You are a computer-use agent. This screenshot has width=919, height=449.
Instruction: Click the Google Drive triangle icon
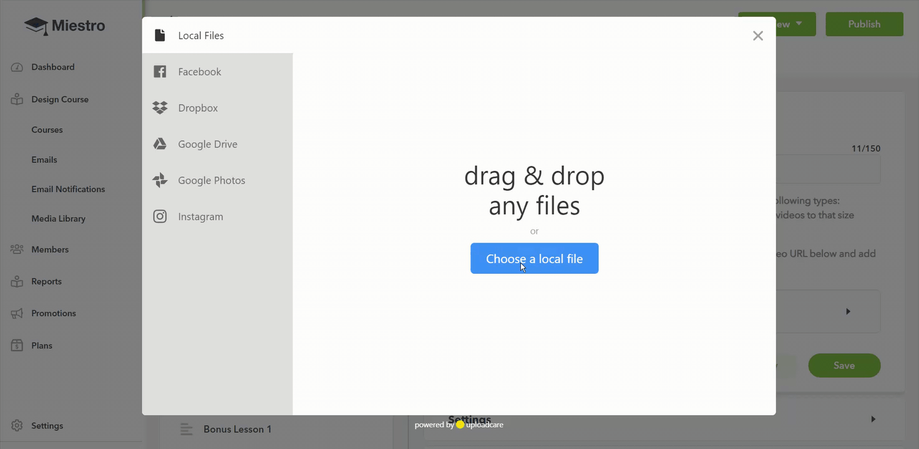(x=160, y=144)
